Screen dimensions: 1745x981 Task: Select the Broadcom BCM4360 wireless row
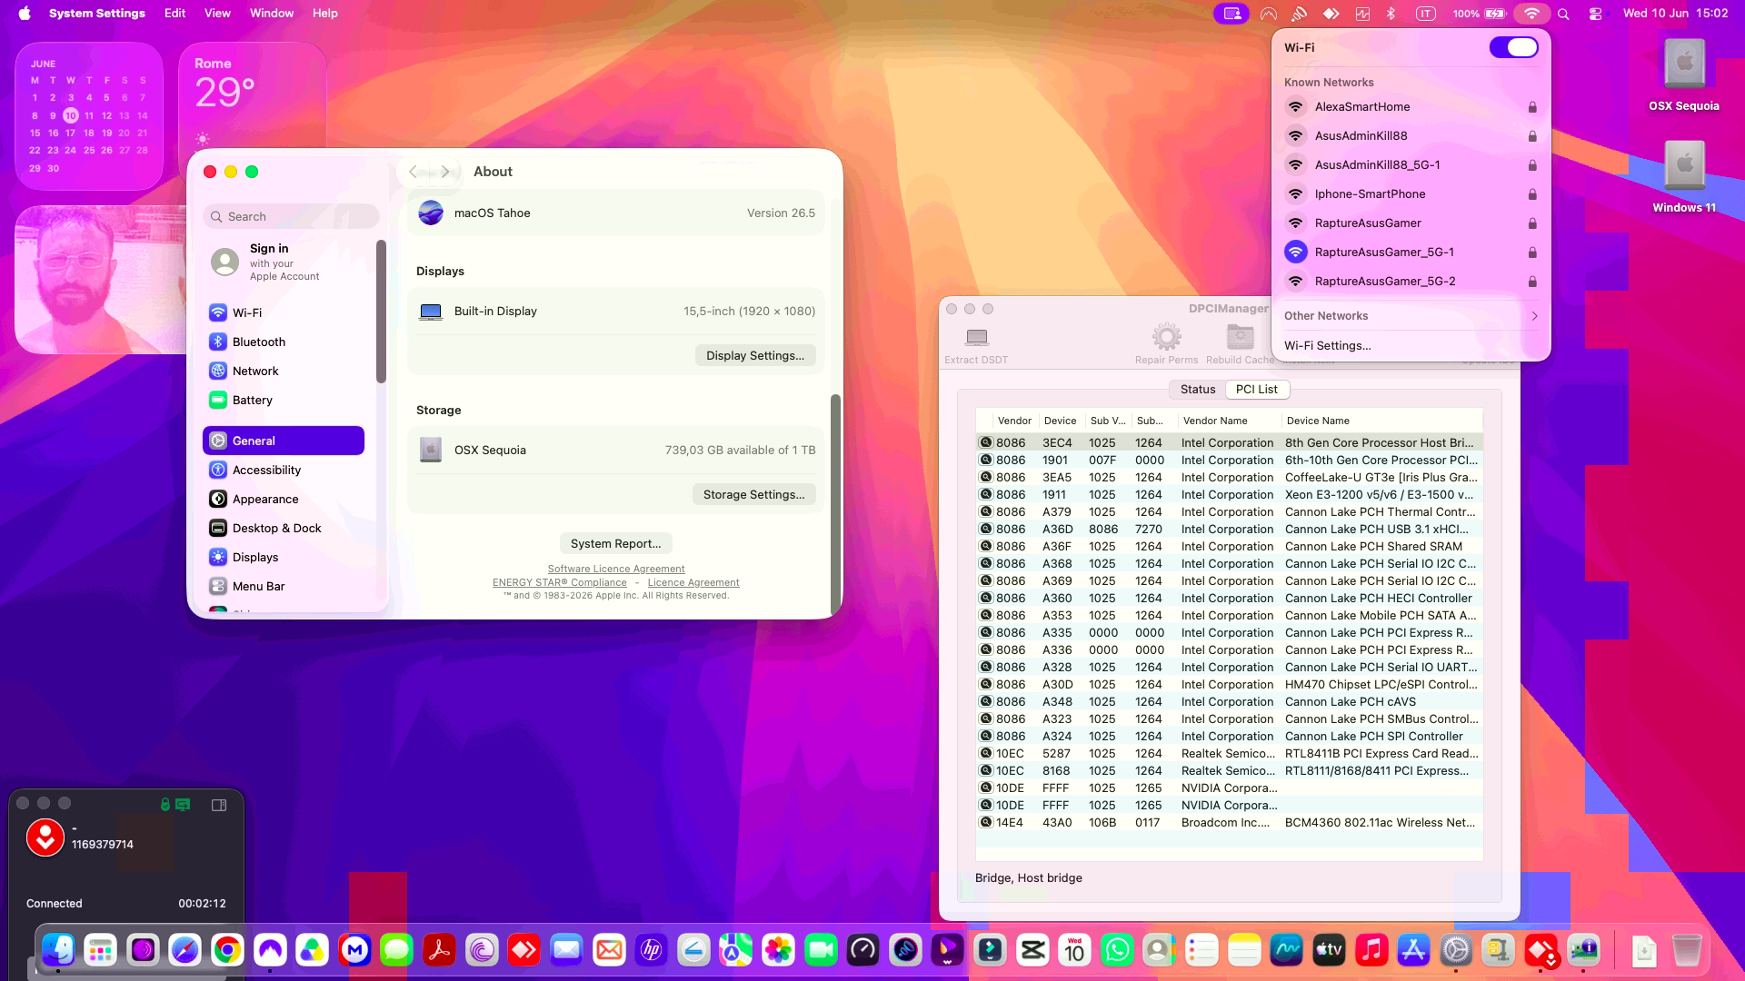click(1229, 823)
